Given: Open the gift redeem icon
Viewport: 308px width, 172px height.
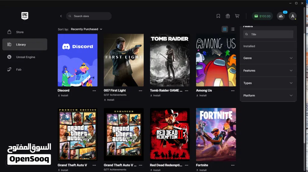Looking at the screenshot, I should pyautogui.click(x=228, y=16).
